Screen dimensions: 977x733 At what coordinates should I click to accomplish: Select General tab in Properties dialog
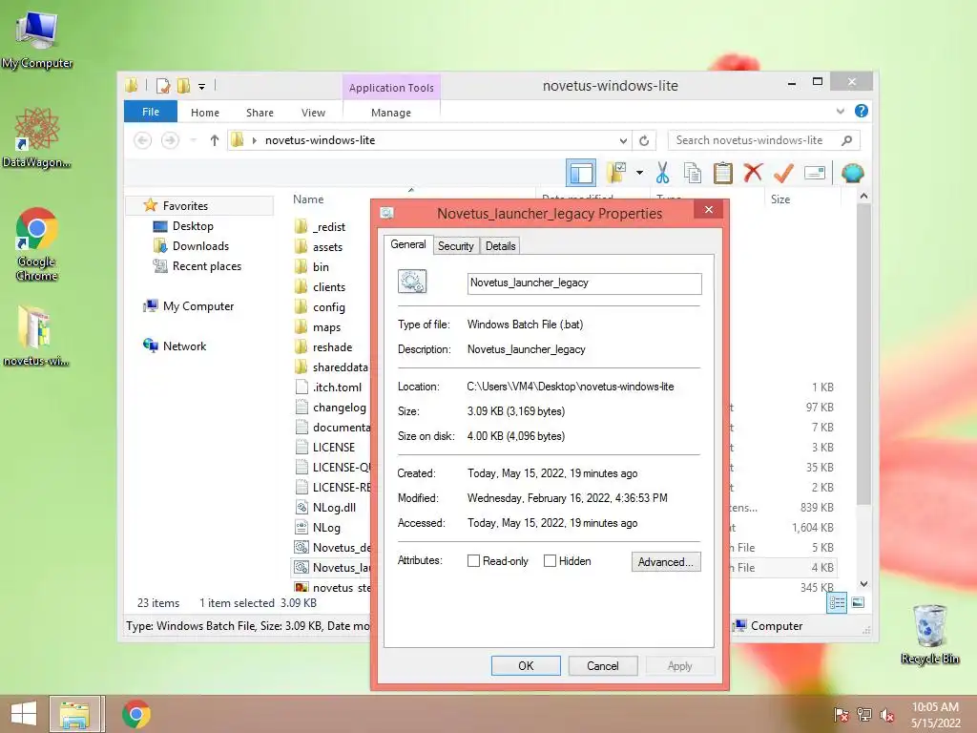(408, 244)
